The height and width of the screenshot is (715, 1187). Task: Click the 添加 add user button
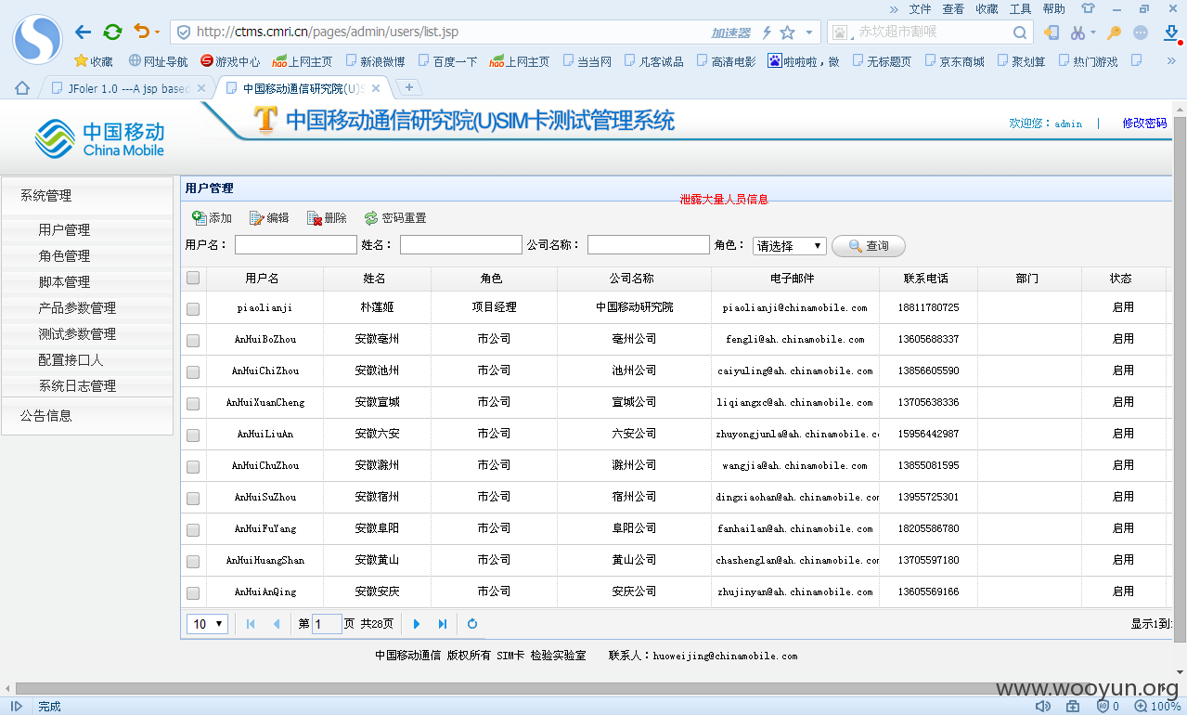point(212,218)
